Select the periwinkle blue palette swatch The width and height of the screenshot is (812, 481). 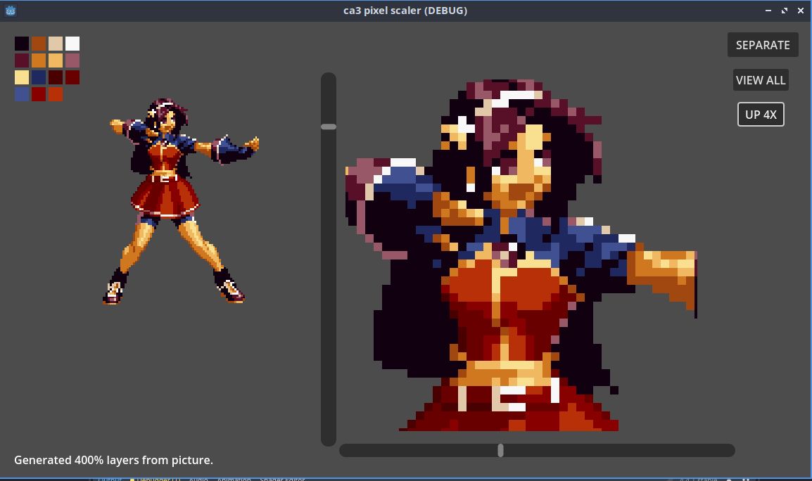[22, 94]
